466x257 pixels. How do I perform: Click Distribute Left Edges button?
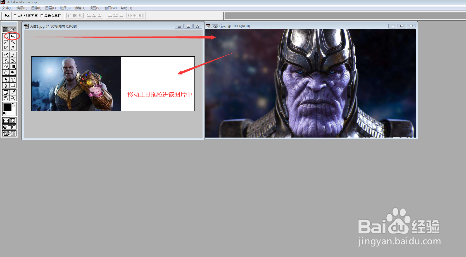(130, 16)
